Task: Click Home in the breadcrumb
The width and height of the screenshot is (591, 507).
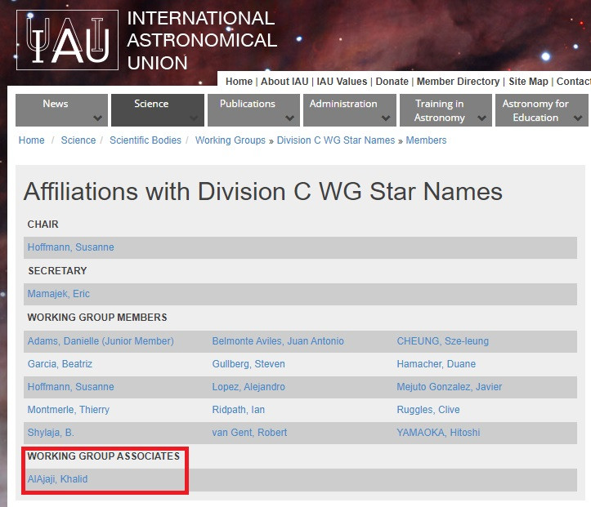Action: [x=32, y=140]
